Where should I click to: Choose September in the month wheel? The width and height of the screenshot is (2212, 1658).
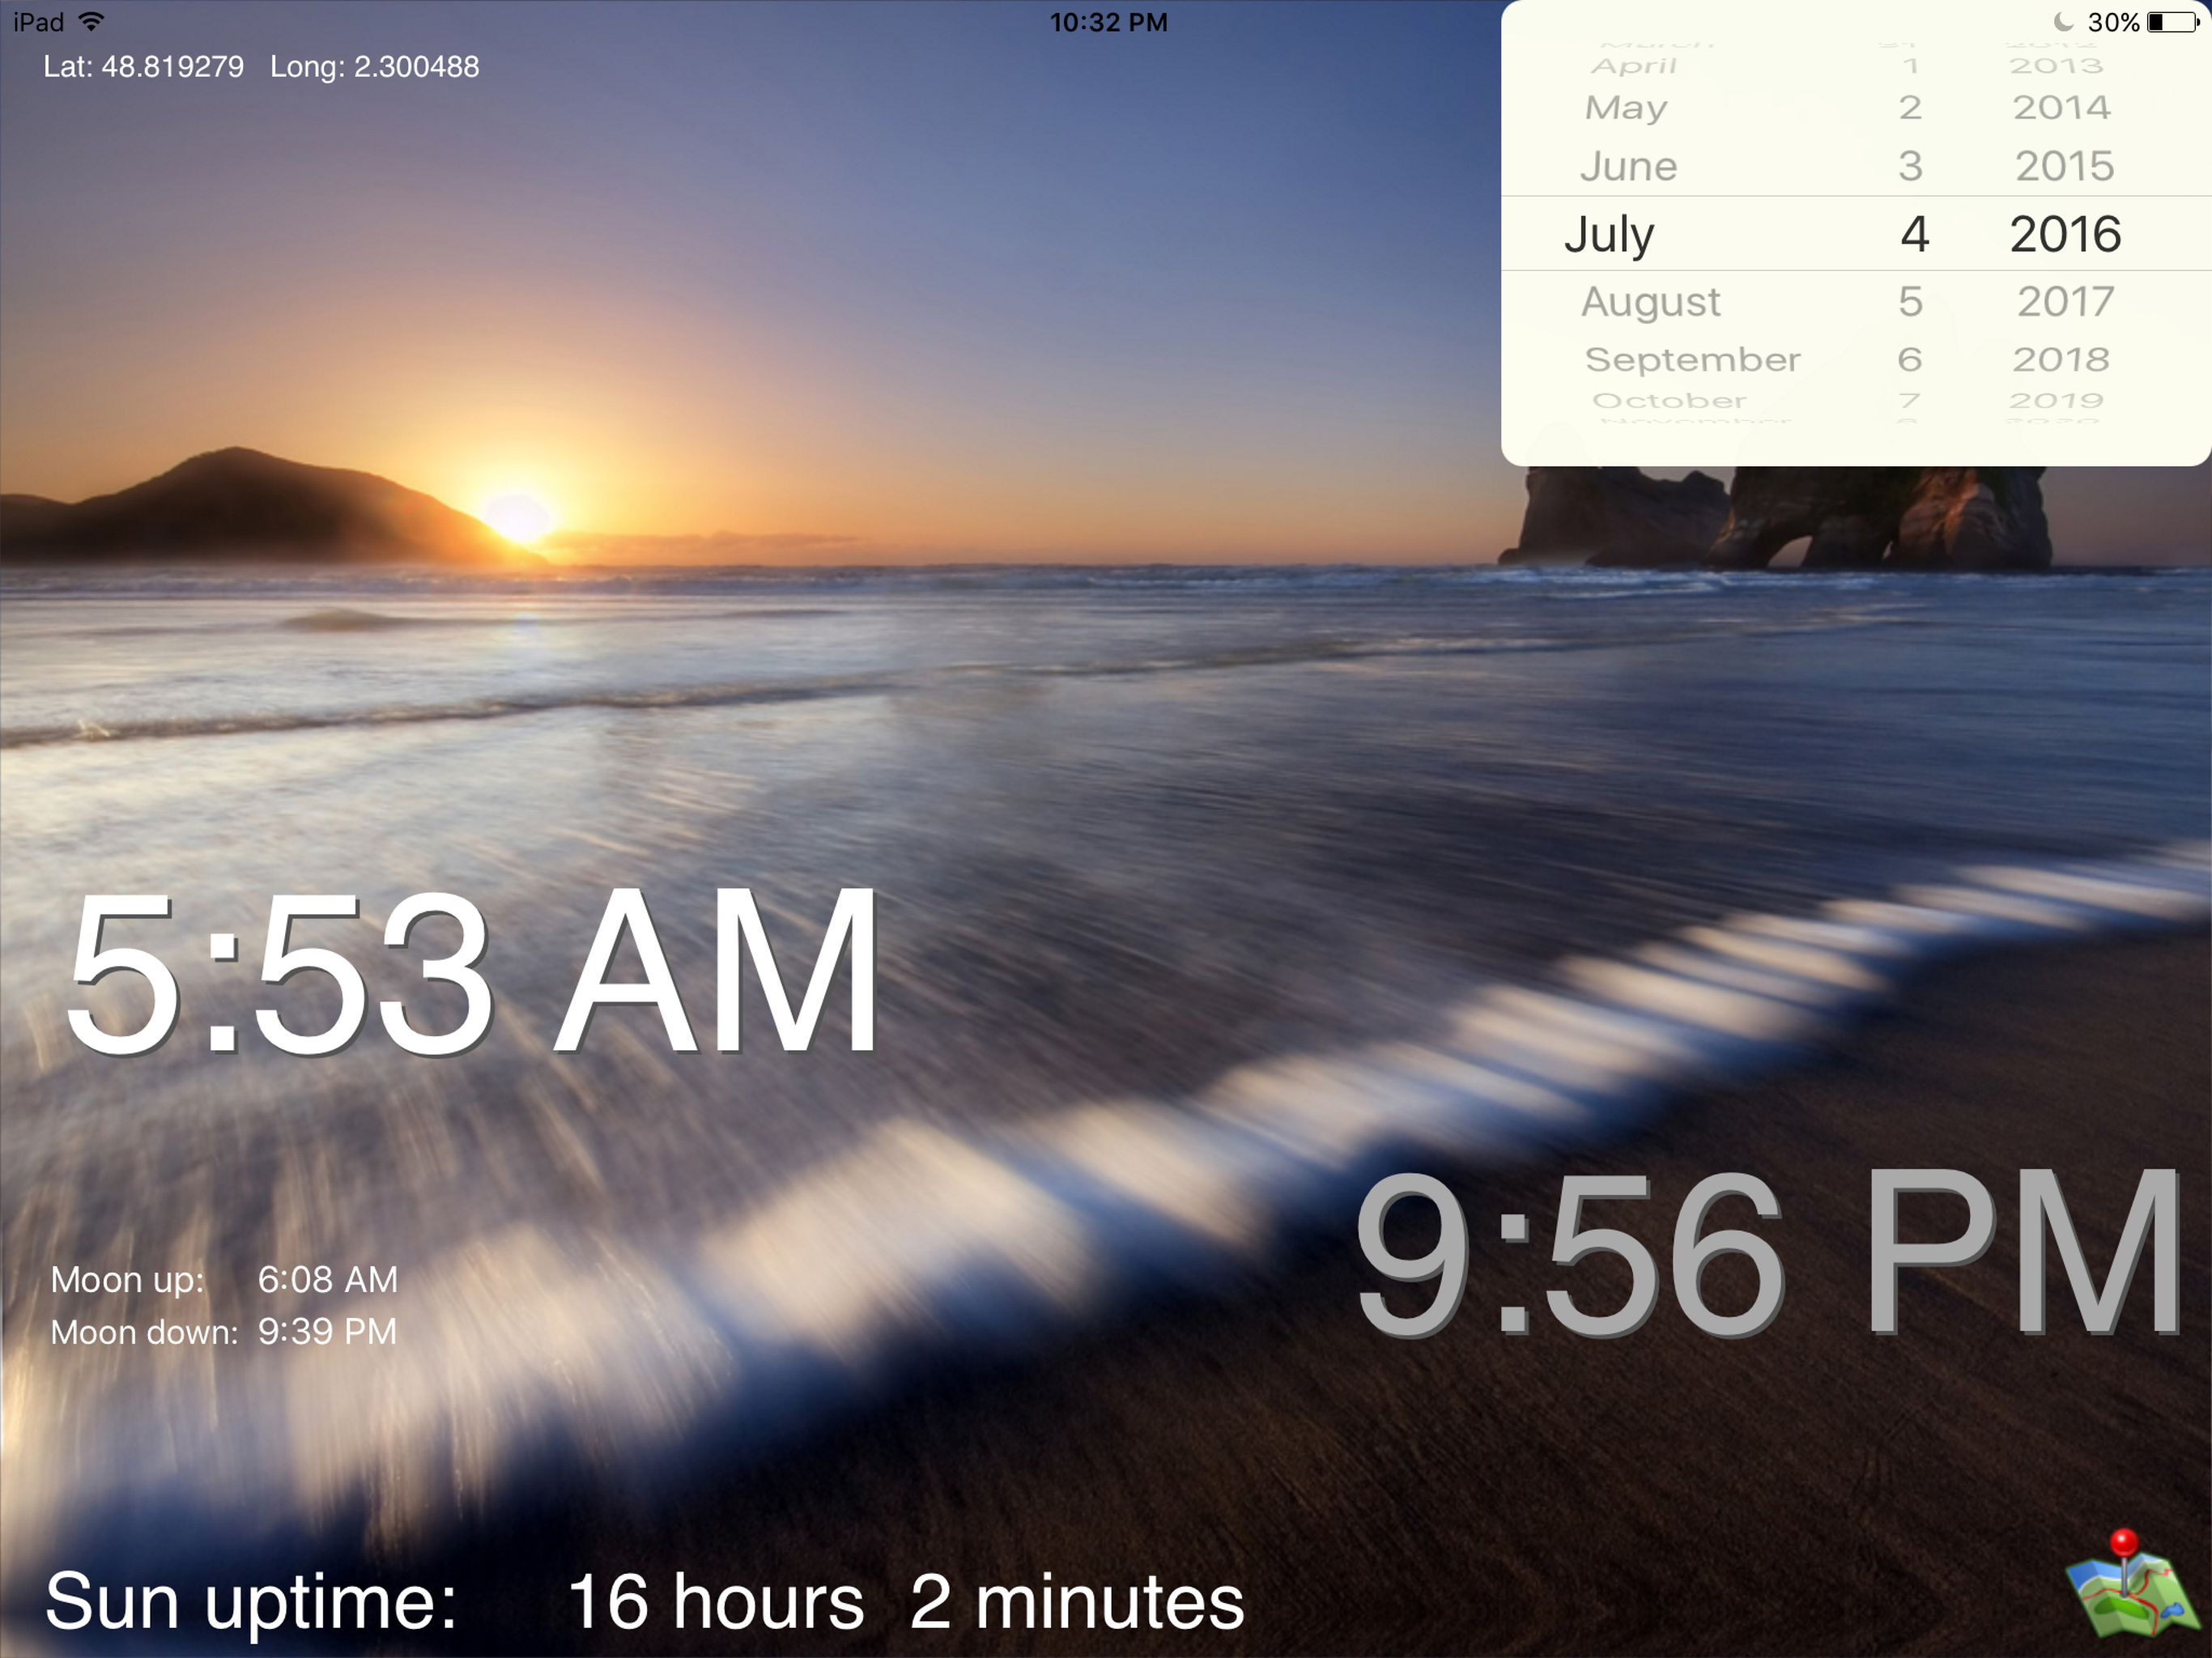1692,359
